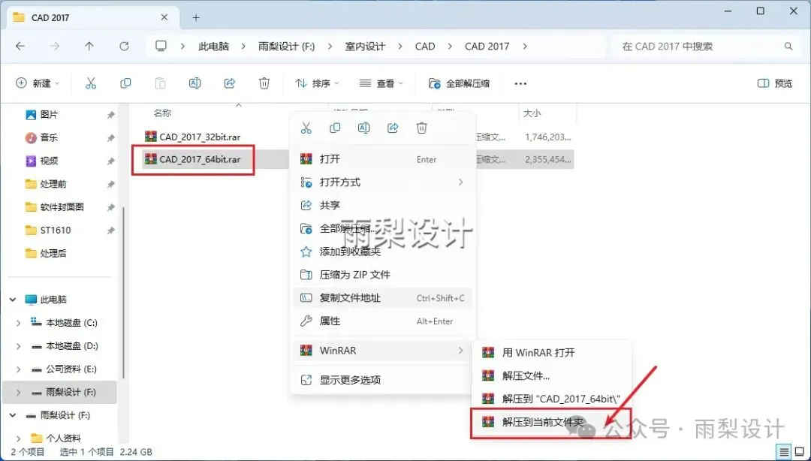This screenshot has height=461, width=811.
Task: Click the WinRAR context menu entry
Action: (x=383, y=351)
